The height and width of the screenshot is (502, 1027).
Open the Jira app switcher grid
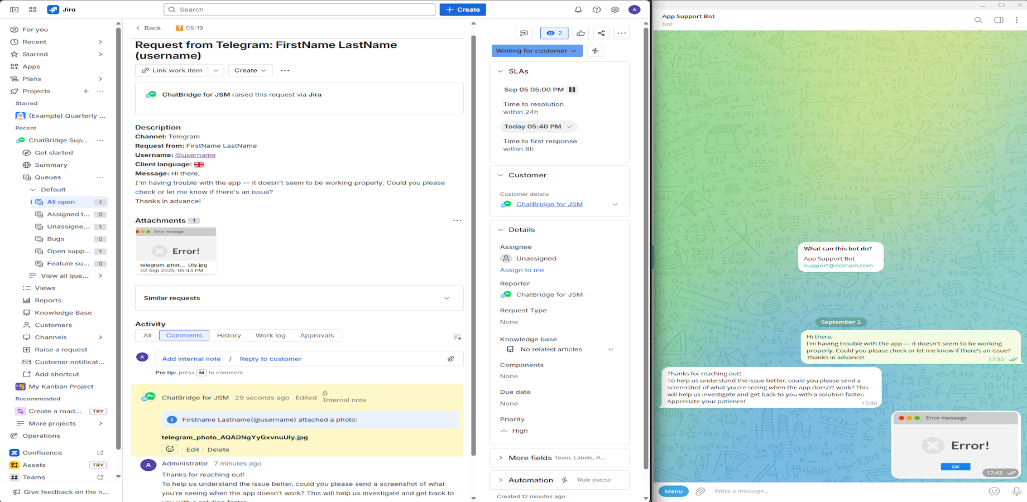pyautogui.click(x=33, y=9)
